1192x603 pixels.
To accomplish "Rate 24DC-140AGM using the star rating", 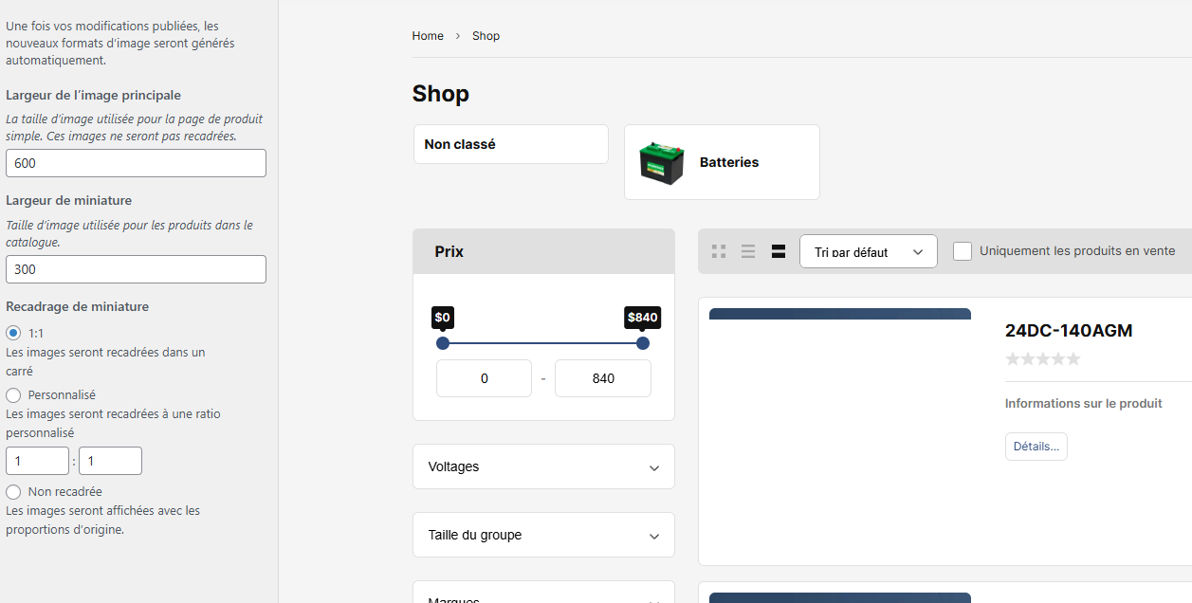I will click(x=1042, y=359).
